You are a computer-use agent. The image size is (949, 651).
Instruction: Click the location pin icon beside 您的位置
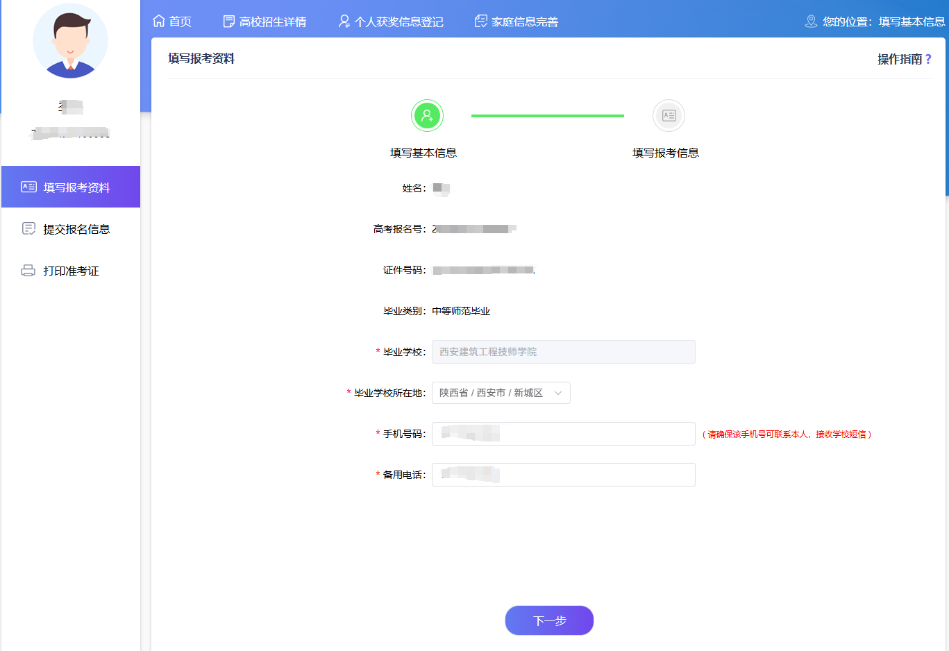click(x=811, y=22)
